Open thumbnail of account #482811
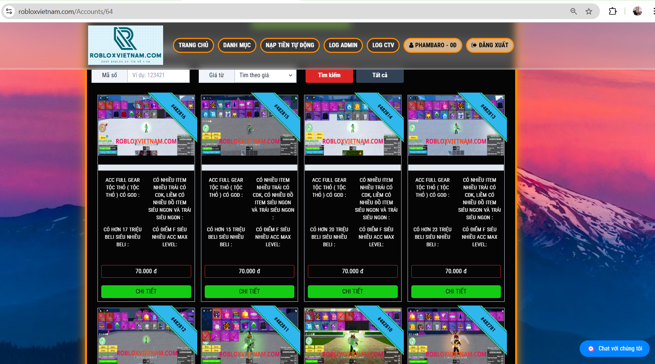This screenshot has width=655, height=364. click(249, 336)
